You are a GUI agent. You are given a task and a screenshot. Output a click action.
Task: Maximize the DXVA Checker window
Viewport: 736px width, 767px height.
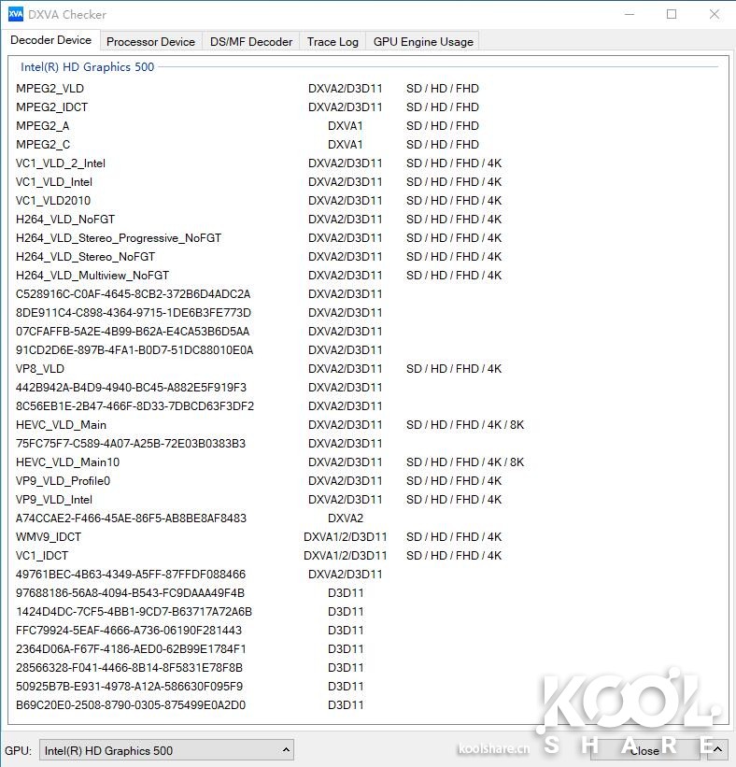pyautogui.click(x=672, y=14)
